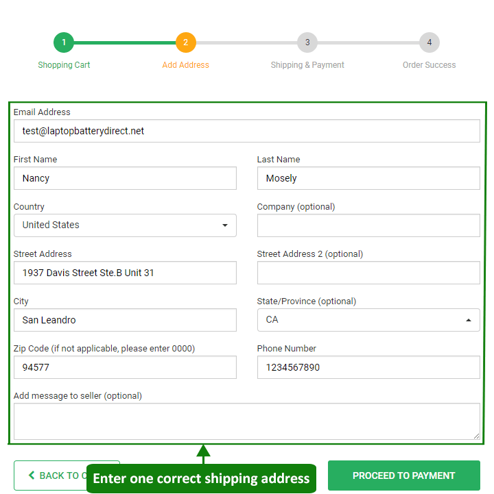
Task: Click step 4 Order Success circle
Action: point(430,42)
